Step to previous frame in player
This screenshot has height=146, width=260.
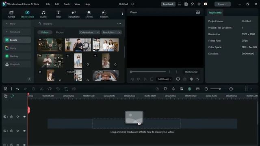coord(132,79)
